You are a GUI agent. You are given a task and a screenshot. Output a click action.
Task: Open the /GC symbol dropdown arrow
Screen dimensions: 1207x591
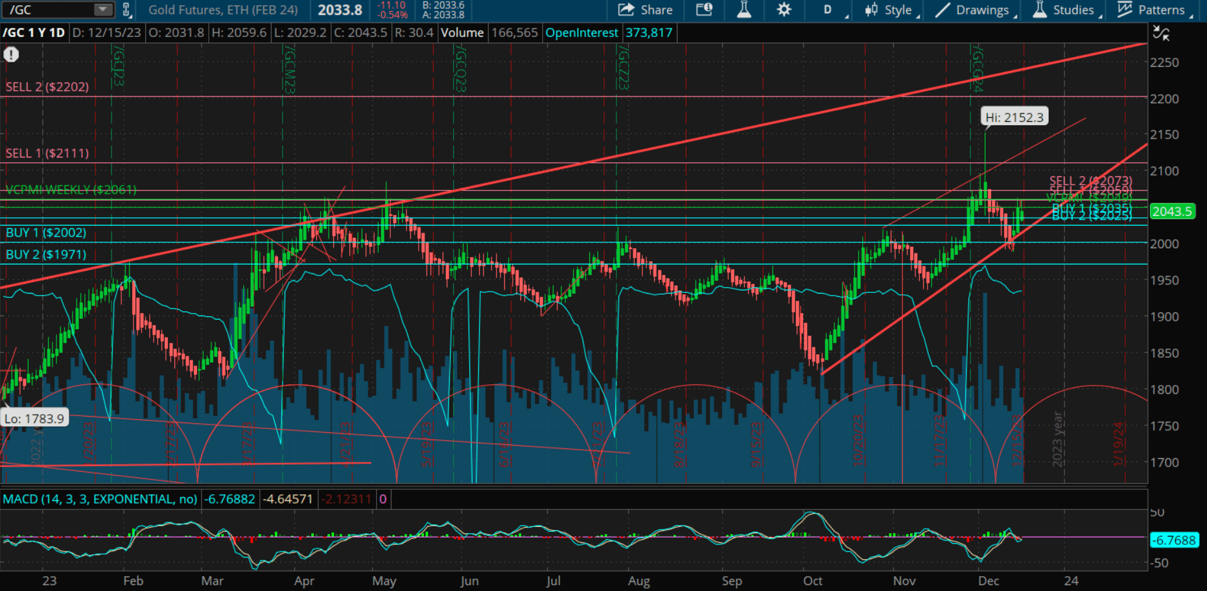(x=102, y=10)
